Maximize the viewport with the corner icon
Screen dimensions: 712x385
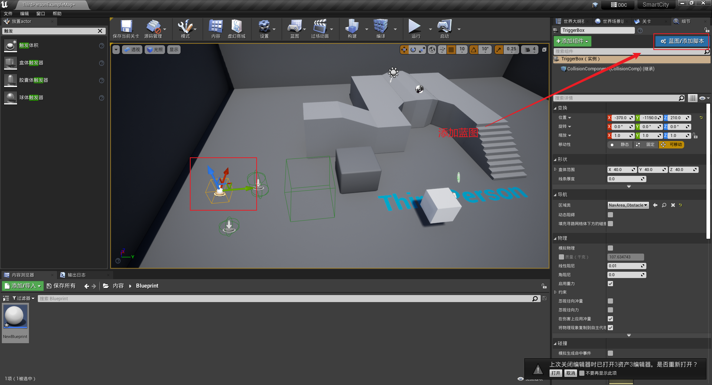[x=544, y=50]
